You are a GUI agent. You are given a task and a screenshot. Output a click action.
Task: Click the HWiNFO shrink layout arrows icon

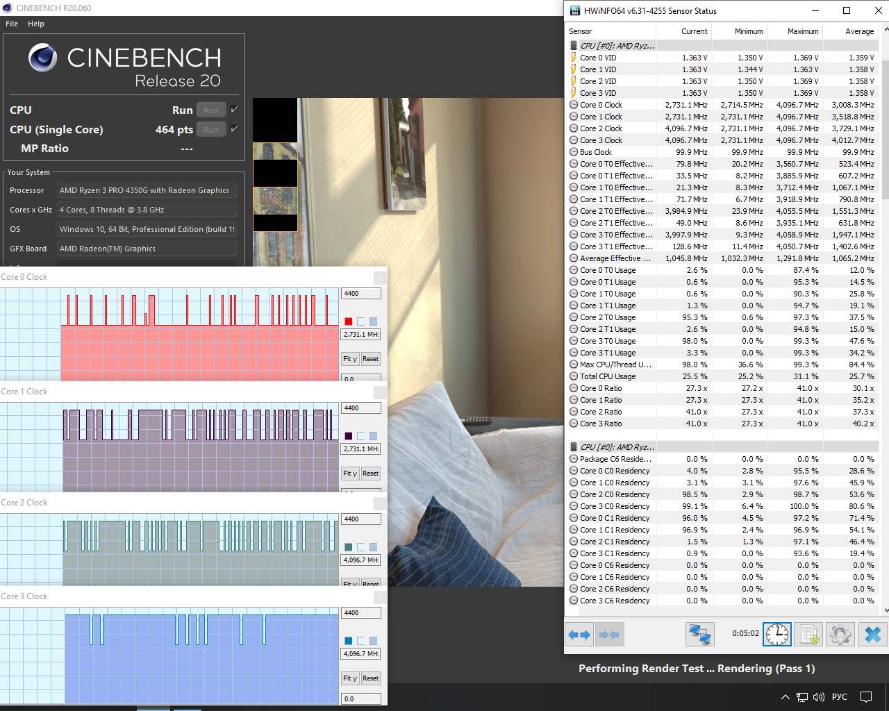pyautogui.click(x=609, y=635)
